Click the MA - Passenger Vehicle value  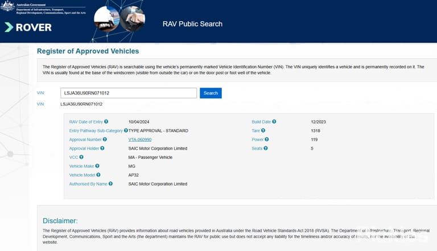pyautogui.click(x=150, y=157)
